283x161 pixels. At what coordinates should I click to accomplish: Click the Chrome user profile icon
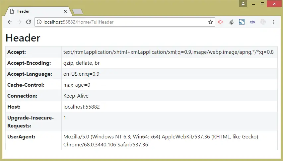click(243, 3)
